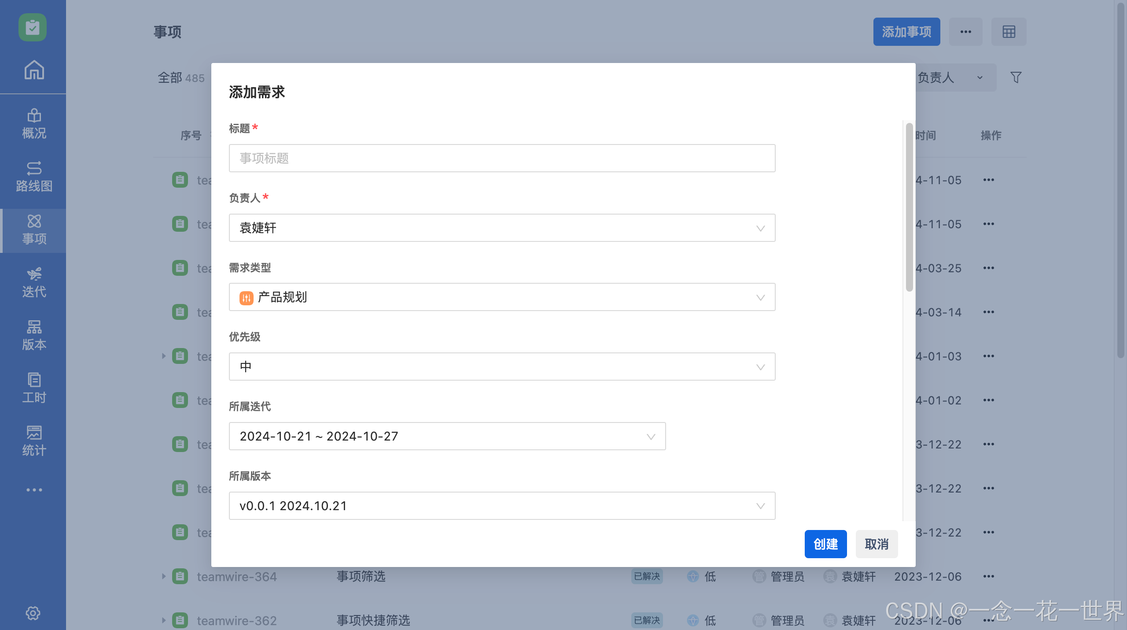Click the filter funnel icon
Image resolution: width=1127 pixels, height=630 pixels.
(1016, 78)
